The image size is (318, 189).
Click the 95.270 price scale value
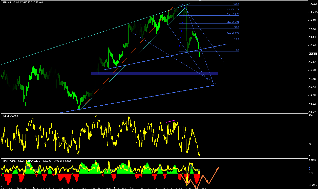[x=313, y=87]
